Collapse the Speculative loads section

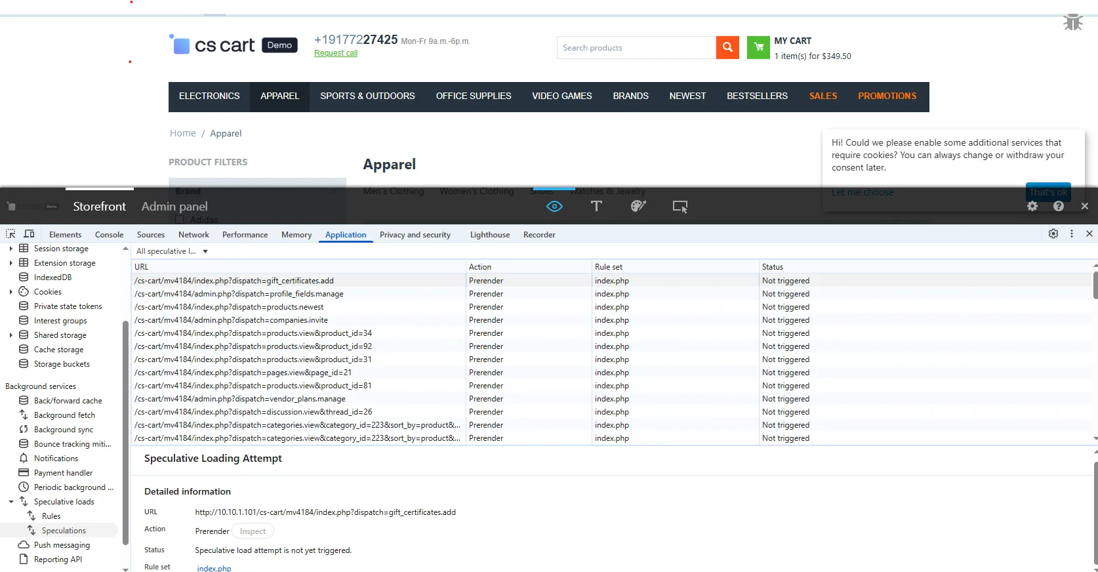coord(10,502)
